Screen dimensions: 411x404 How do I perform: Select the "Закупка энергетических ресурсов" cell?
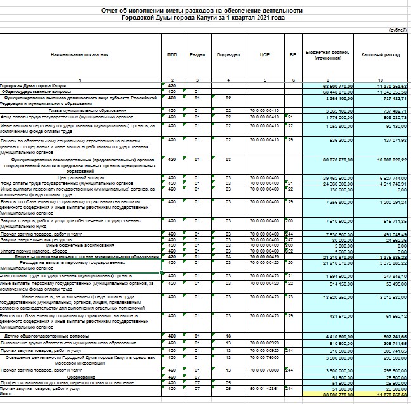pos(38,241)
